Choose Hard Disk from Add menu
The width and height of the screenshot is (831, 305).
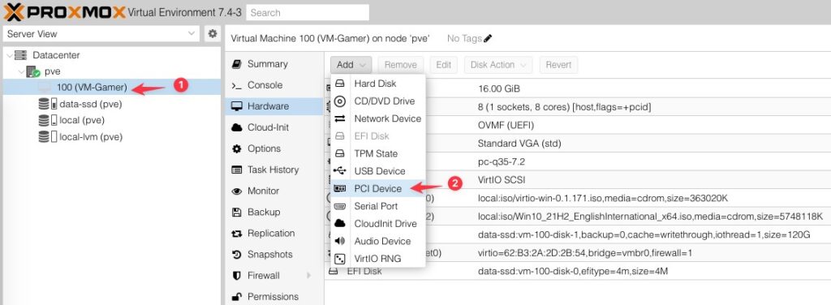[x=378, y=84]
